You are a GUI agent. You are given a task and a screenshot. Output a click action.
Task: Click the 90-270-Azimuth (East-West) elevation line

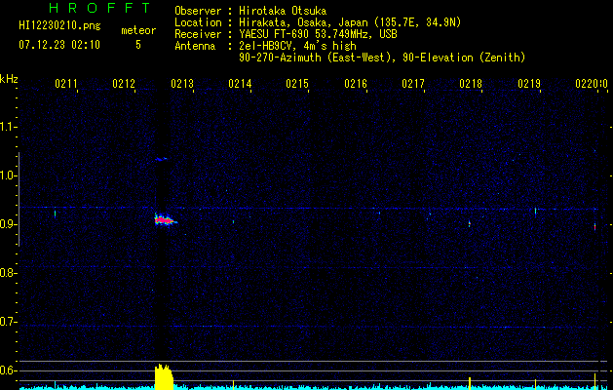[x=382, y=58]
